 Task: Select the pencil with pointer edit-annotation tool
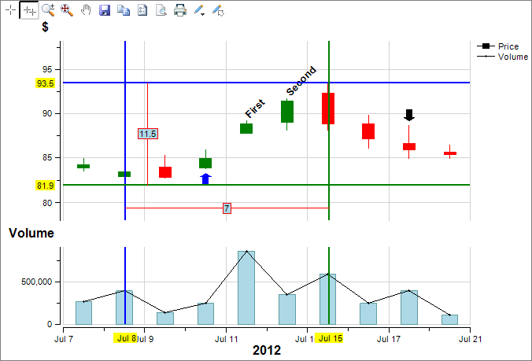point(219,10)
